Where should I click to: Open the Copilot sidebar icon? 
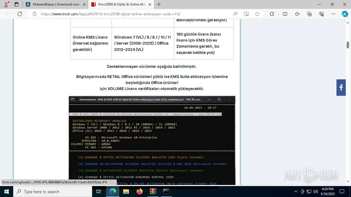click(x=345, y=14)
